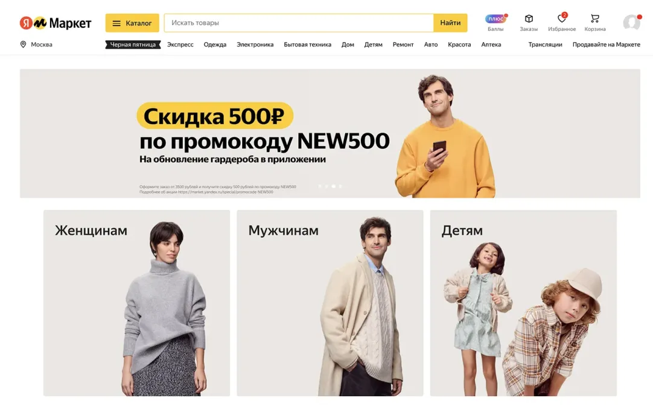Image resolution: width=653 pixels, height=407 pixels.
Task: Open the Бытовая техника category
Action: point(307,45)
